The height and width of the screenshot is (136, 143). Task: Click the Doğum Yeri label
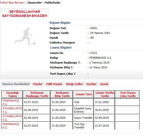[x=58, y=28]
